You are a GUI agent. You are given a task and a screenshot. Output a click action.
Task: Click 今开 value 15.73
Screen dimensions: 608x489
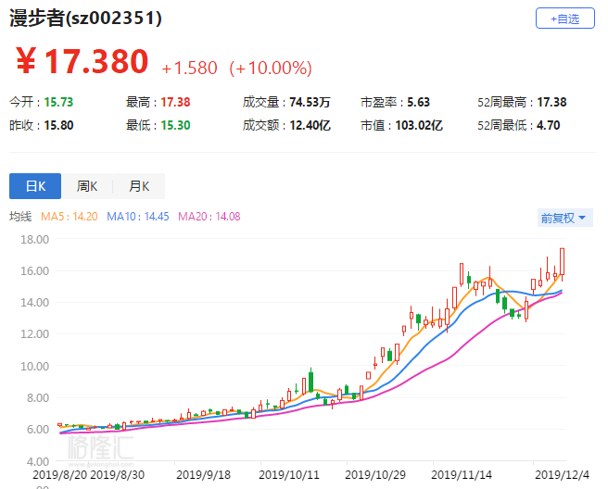tap(58, 102)
